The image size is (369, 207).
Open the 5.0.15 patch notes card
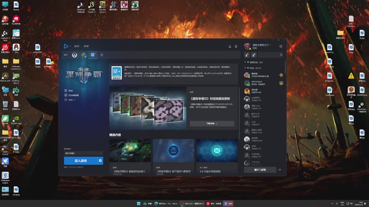[x=217, y=156]
